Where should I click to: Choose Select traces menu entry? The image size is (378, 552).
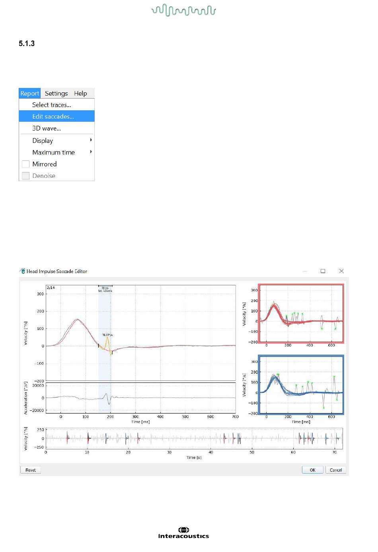(x=52, y=105)
